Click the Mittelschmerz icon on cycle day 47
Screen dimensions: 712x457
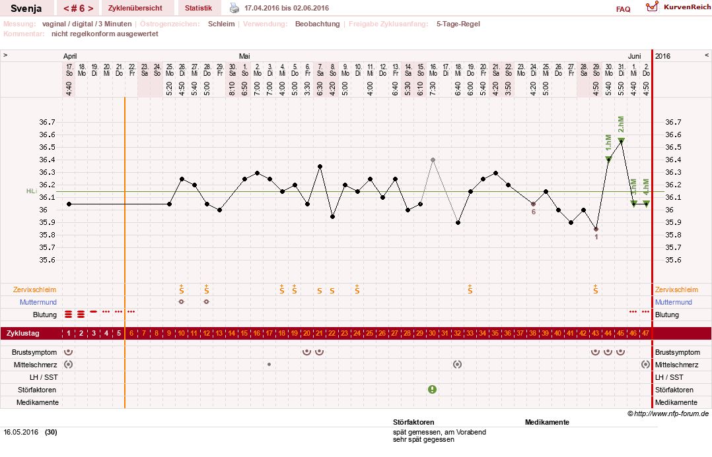pos(646,364)
